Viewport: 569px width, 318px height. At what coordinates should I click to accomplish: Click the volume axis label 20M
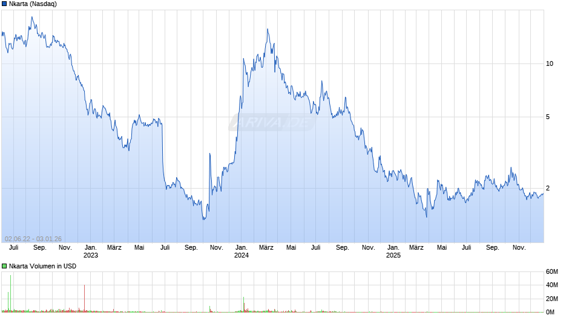pyautogui.click(x=552, y=299)
